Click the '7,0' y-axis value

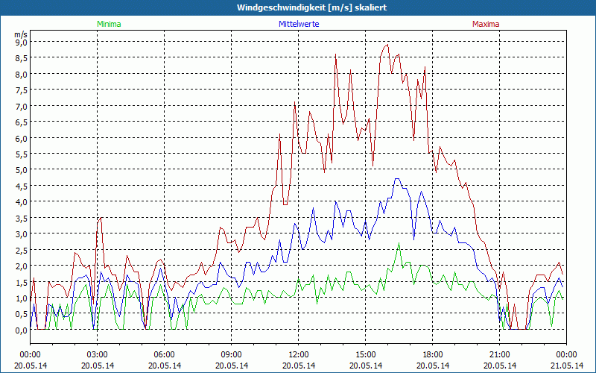coord(22,106)
